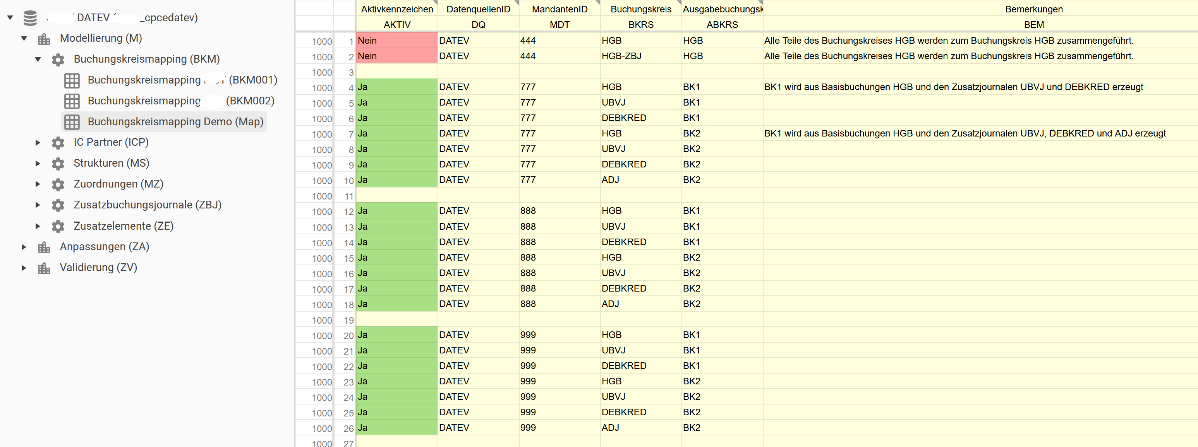The width and height of the screenshot is (1198, 447).
Task: Click the gear icon next to Strukturen (MS)
Action: tap(58, 164)
